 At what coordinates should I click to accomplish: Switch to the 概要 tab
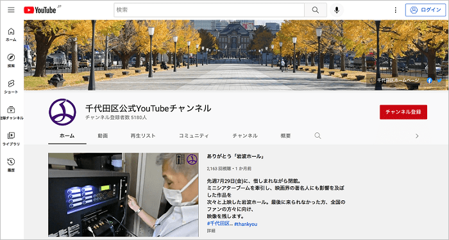pyautogui.click(x=285, y=136)
